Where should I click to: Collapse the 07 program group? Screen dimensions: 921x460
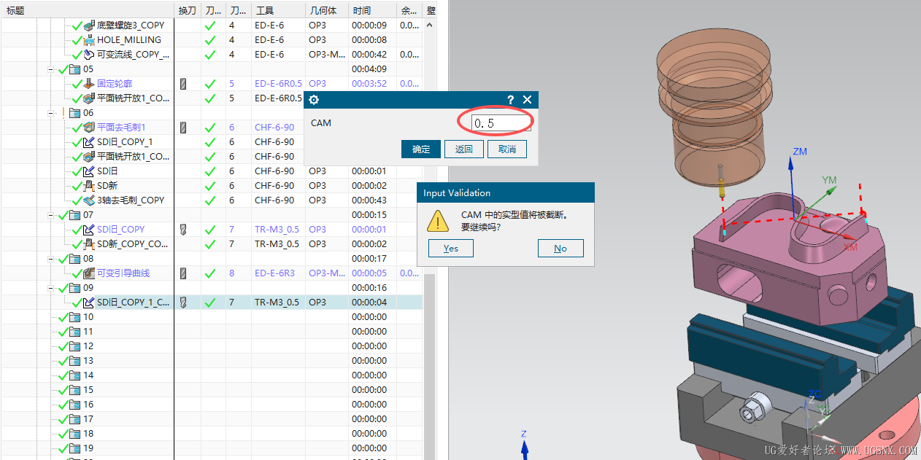(52, 215)
